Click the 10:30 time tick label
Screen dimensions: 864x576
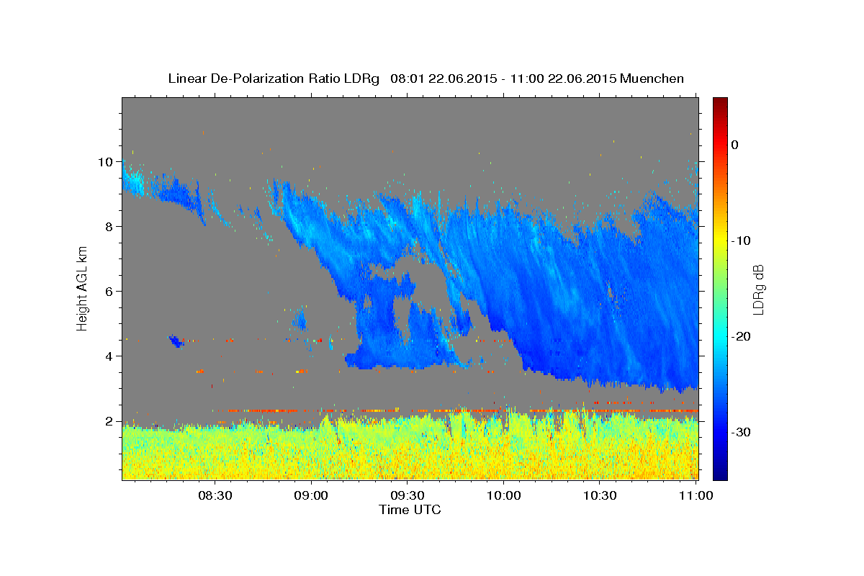click(599, 496)
